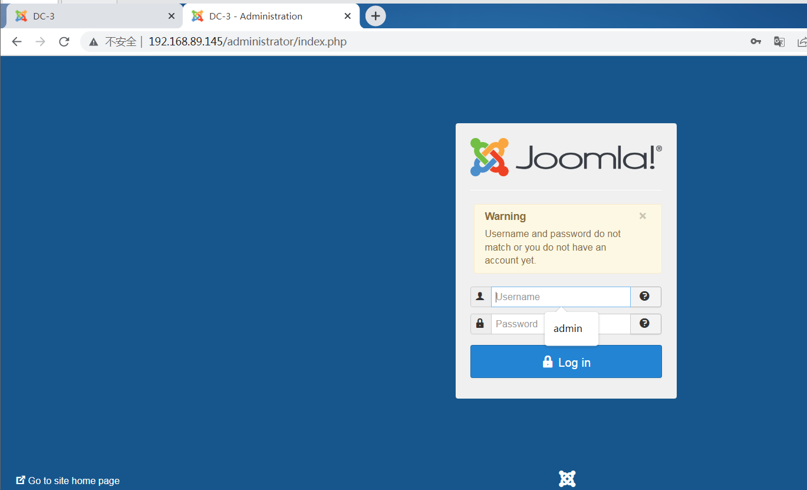The image size is (807, 490).
Task: Click the Log in button
Action: point(566,361)
